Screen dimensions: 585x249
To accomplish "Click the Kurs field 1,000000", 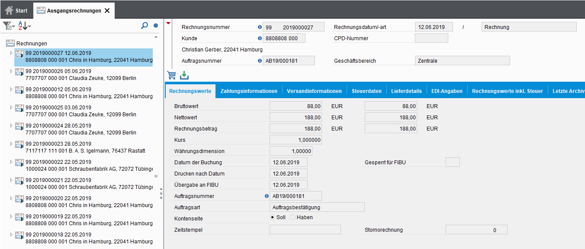I will 296,140.
